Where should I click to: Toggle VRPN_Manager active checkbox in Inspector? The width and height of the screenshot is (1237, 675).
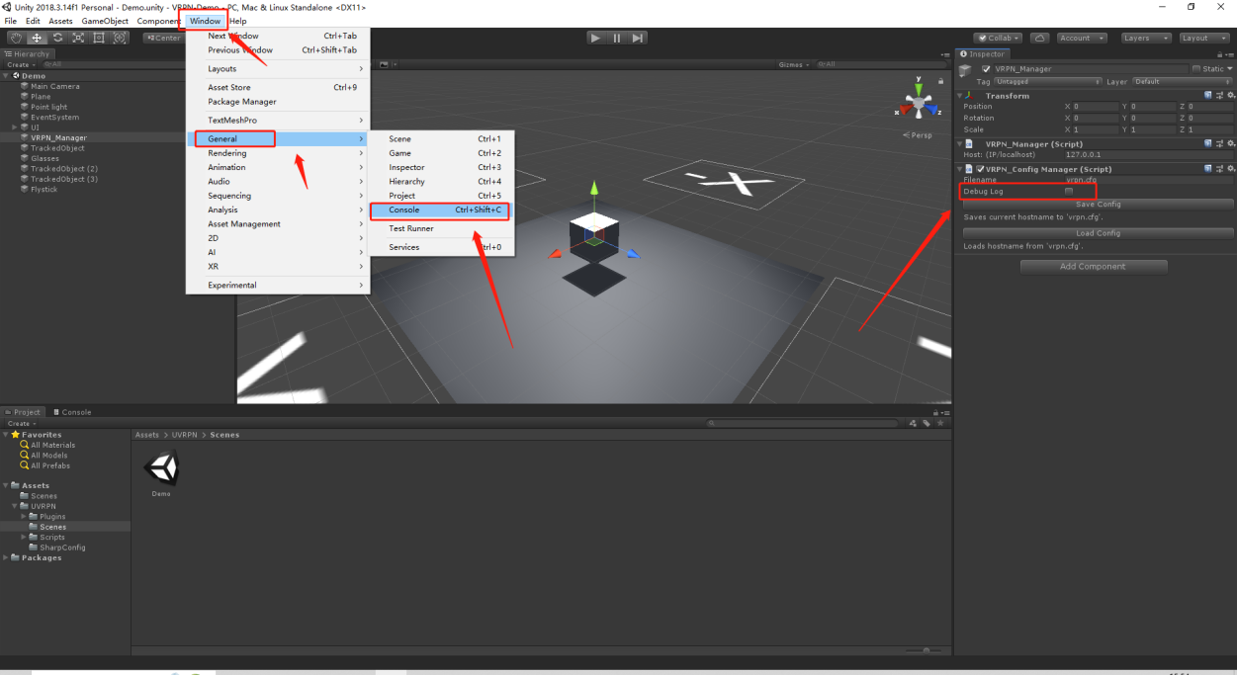pos(986,69)
